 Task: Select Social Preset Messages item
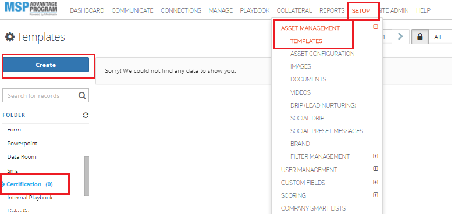327,131
